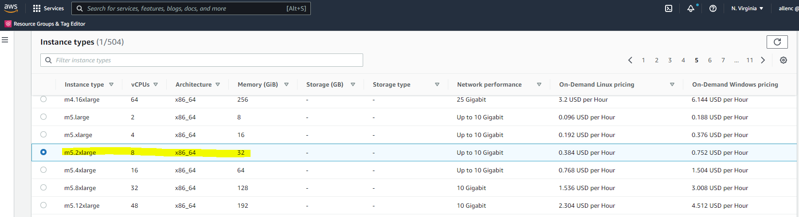Expand the hamburger side navigation
Viewport: 799px width, 217px height.
pos(5,40)
